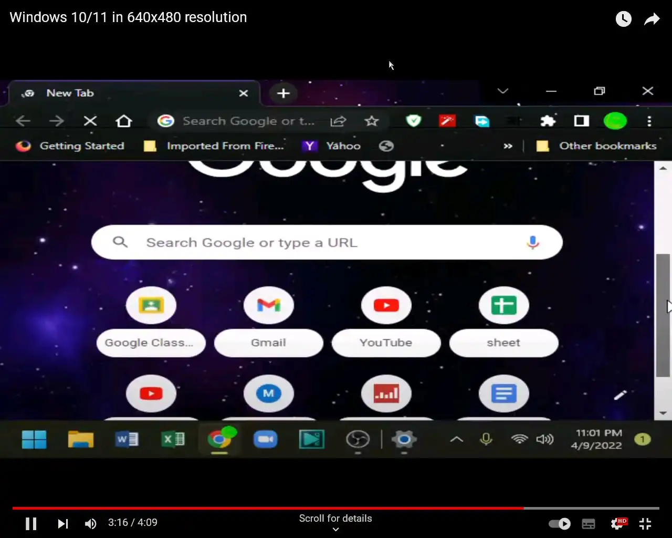This screenshot has height=538, width=672.
Task: Show more bookmarks with double chevron
Action: click(508, 146)
